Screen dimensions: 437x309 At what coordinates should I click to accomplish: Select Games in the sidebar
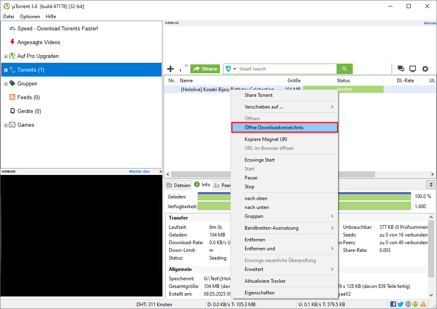coord(26,125)
